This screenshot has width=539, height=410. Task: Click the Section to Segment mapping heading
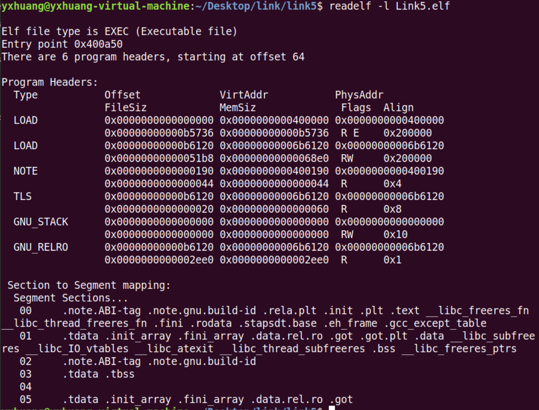(89, 285)
